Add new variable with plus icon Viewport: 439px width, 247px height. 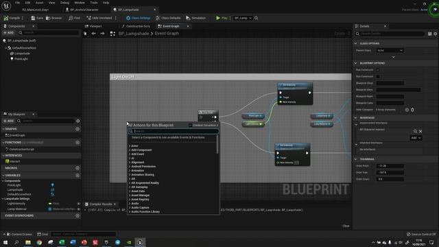[x=78, y=175]
